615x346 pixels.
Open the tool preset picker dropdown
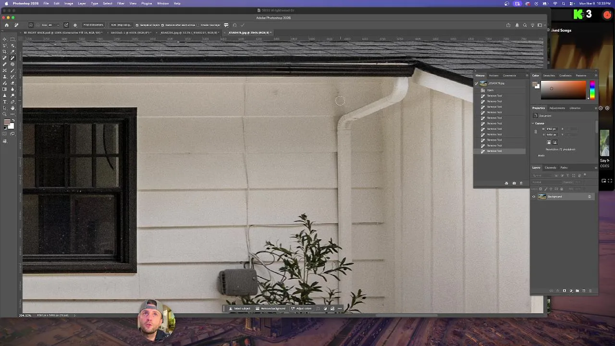[16, 25]
